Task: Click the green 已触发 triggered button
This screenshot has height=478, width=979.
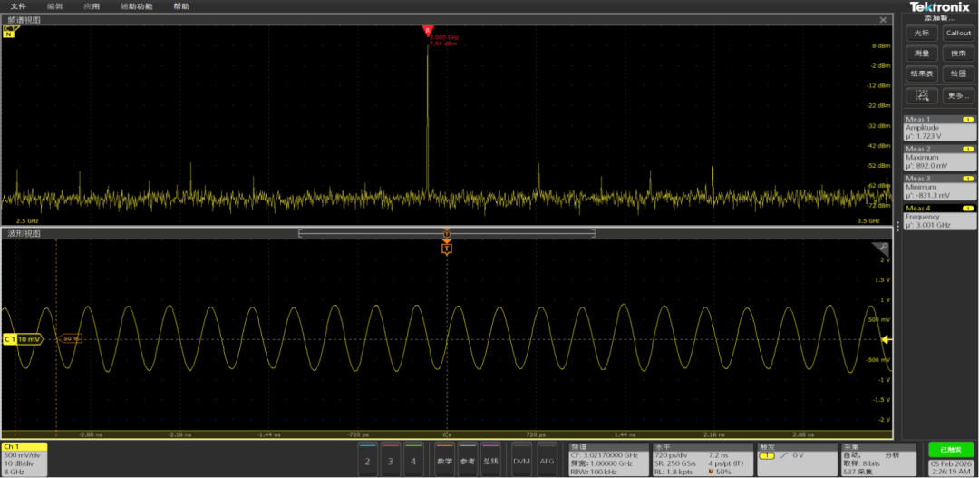Action: coord(950,449)
